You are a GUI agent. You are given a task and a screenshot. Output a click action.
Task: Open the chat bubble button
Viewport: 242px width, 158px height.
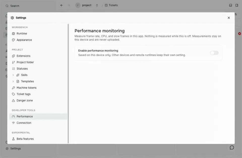232,147
